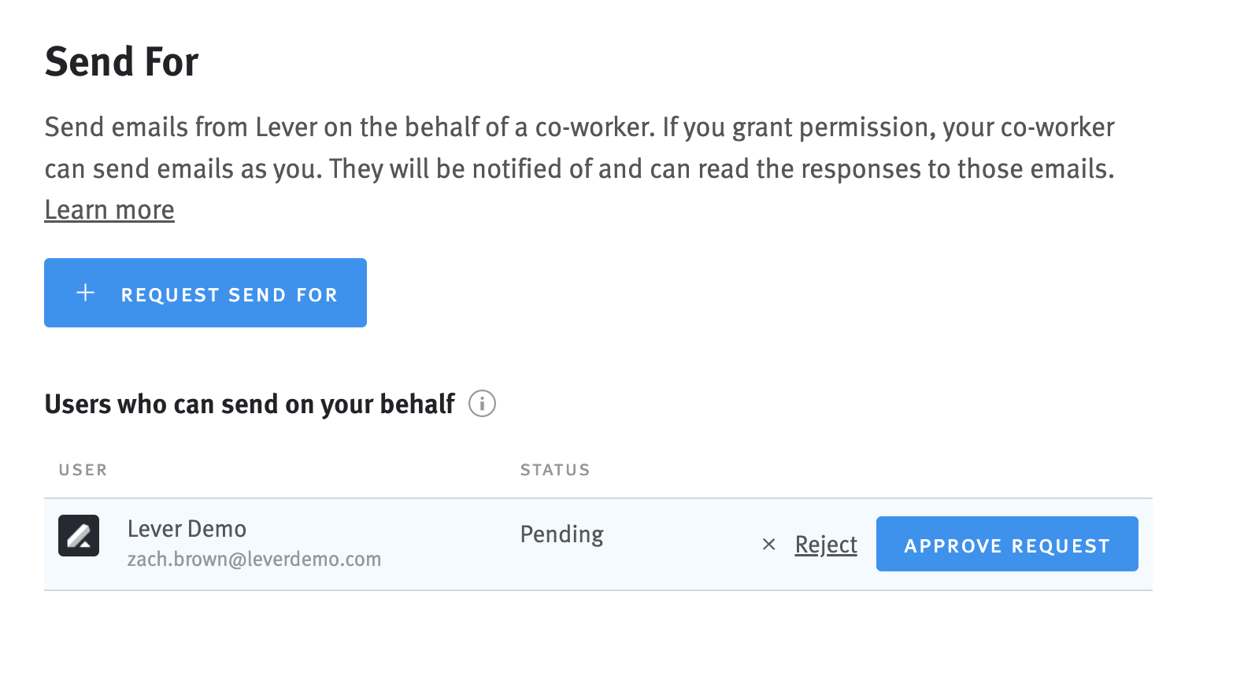
Task: Sort by the STATUS column header
Action: 555,470
